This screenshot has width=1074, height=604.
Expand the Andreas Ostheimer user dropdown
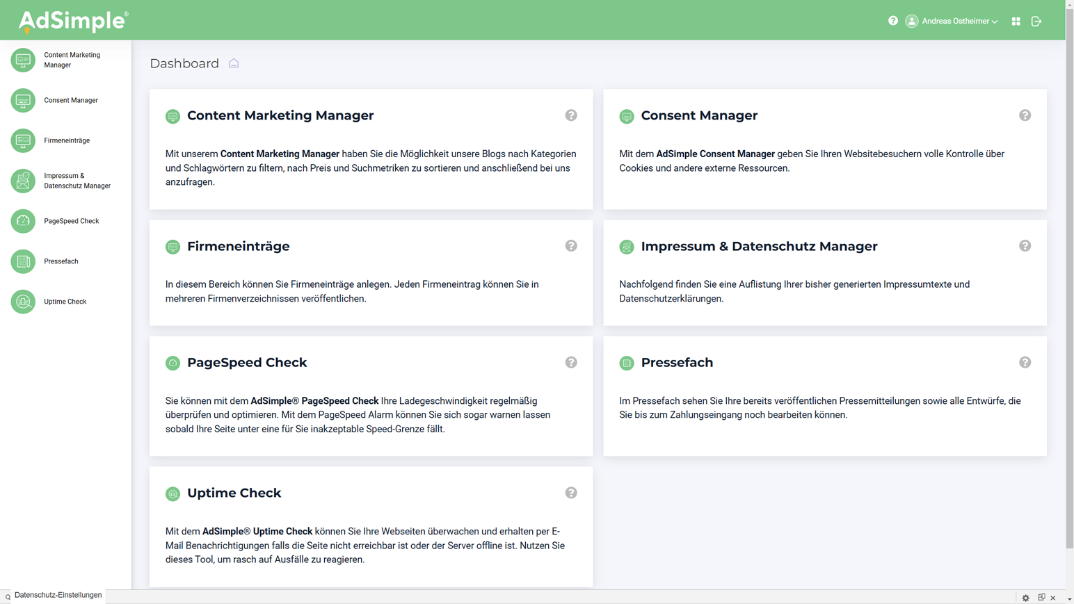pos(953,22)
